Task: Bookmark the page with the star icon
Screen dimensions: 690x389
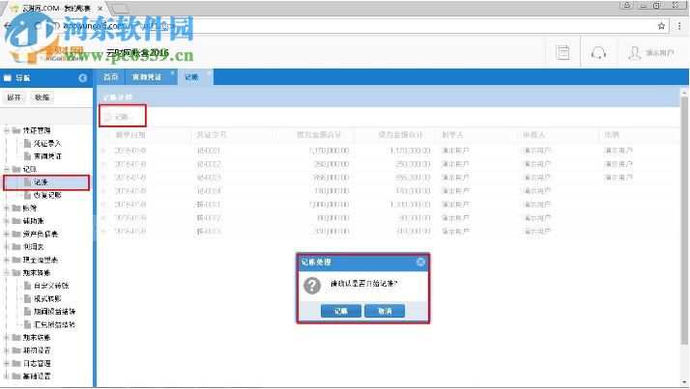Action: coord(661,26)
